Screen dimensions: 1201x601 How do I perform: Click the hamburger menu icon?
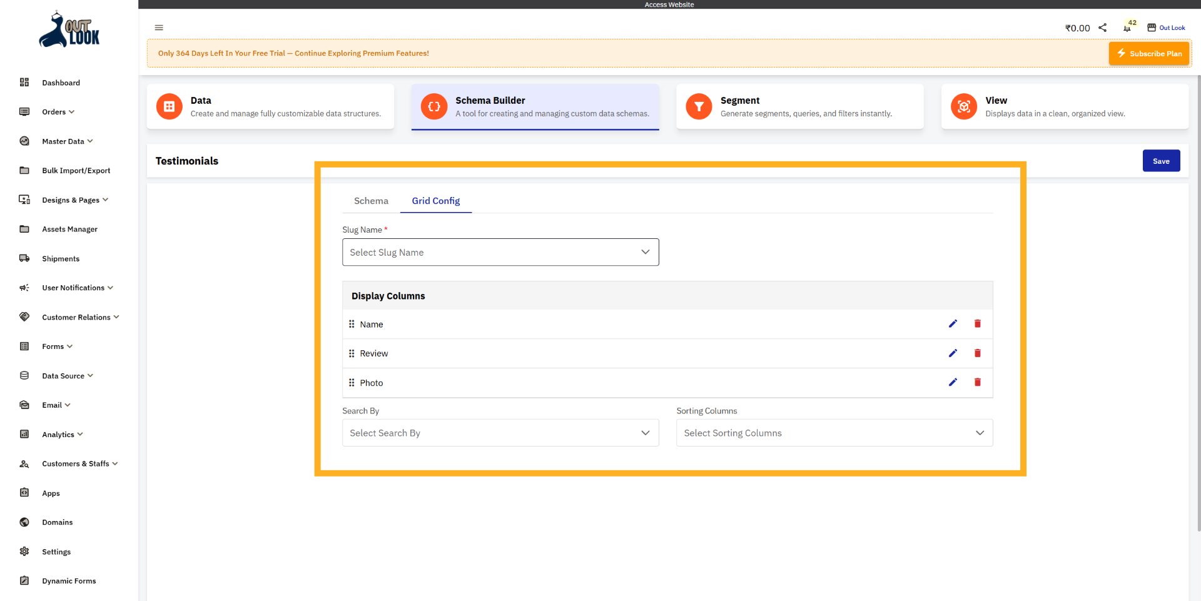coord(159,28)
